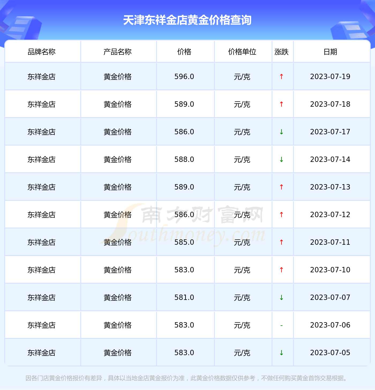
Task: Click 东祥金店 in the 2023-07-14 row
Action: pyautogui.click(x=42, y=159)
